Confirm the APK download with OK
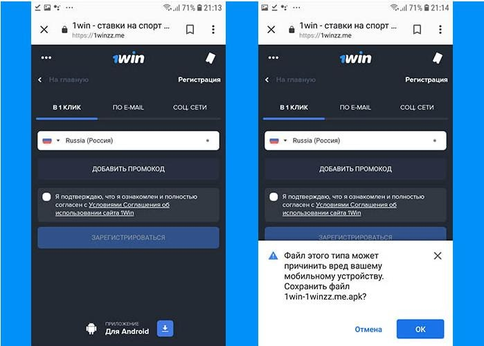This screenshot has height=346, width=484. click(420, 329)
